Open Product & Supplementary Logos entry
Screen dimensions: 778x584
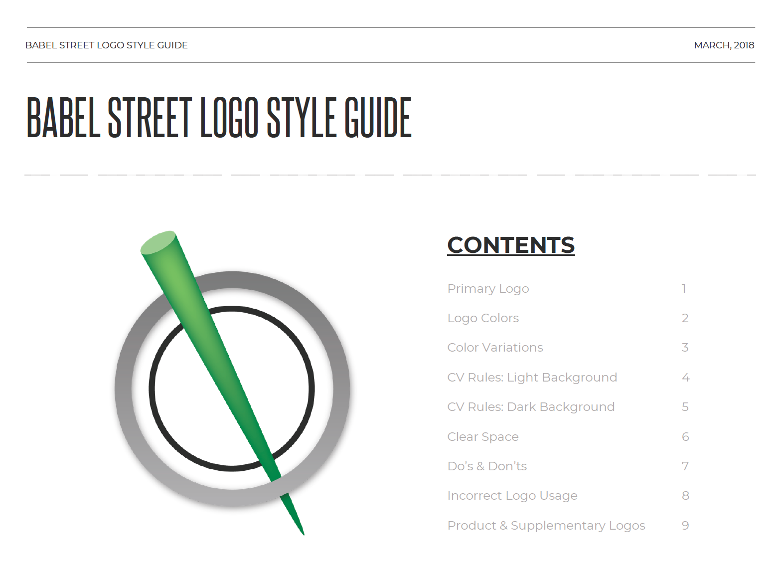pyautogui.click(x=546, y=526)
